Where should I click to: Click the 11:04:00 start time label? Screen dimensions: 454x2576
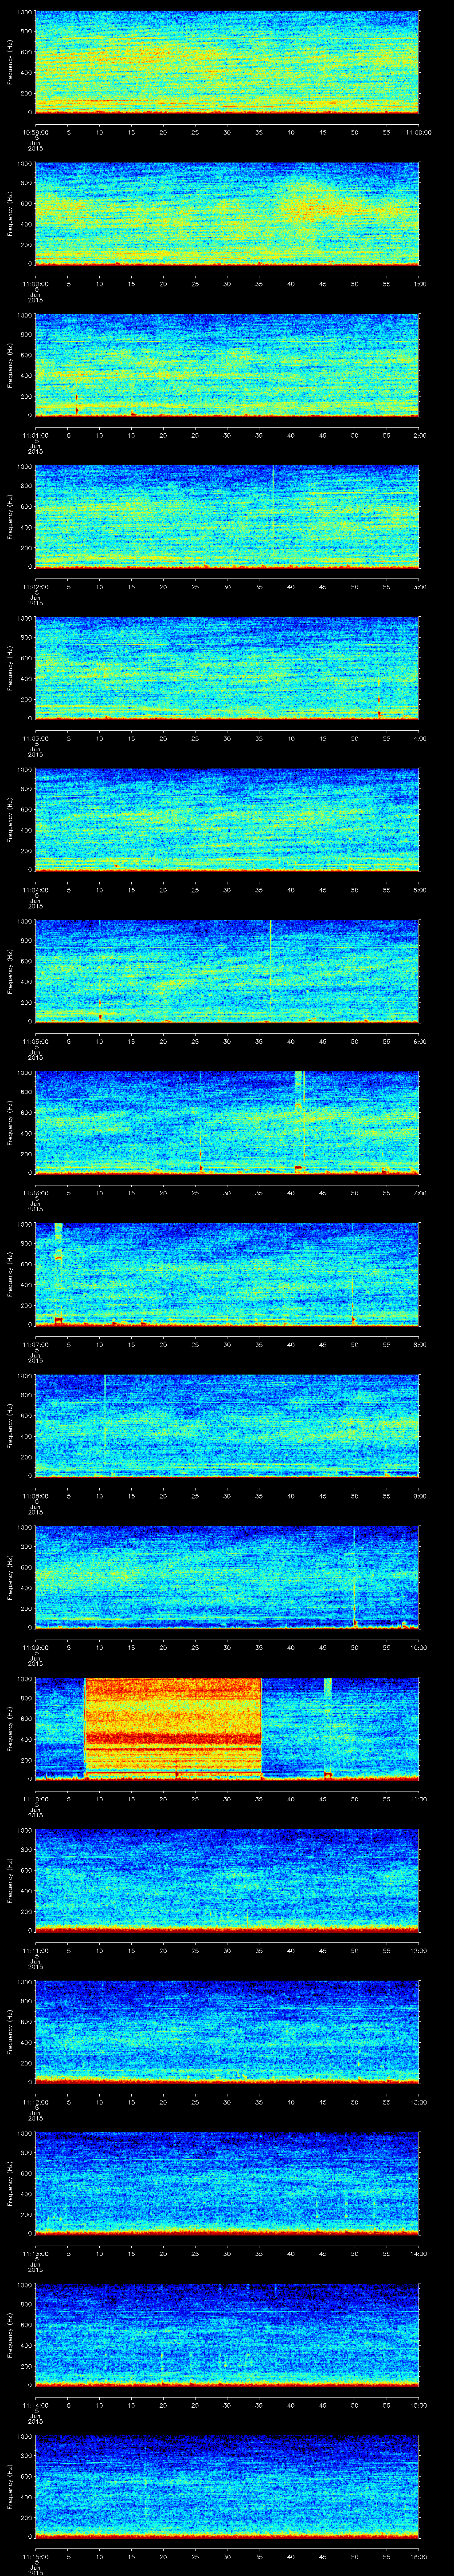(35, 890)
